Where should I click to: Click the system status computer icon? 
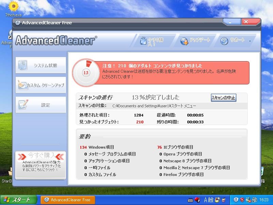pos(23,65)
